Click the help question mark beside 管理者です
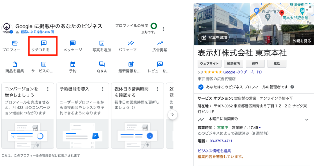The image size is (316, 166). (x=292, y=87)
